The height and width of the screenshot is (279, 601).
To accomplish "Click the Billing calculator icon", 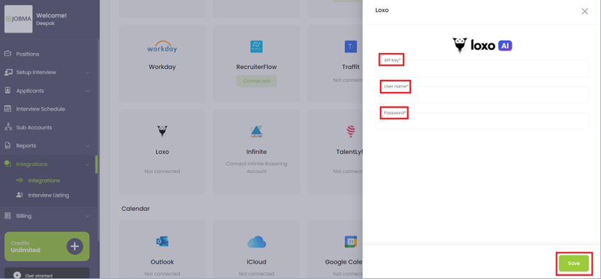I will coord(8,216).
